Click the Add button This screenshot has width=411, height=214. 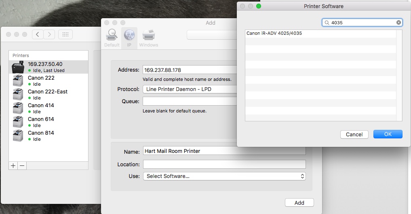pyautogui.click(x=299, y=203)
